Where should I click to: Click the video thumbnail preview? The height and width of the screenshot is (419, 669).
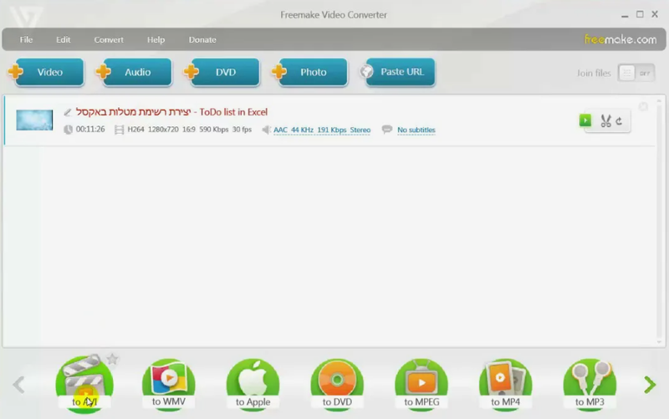(34, 120)
